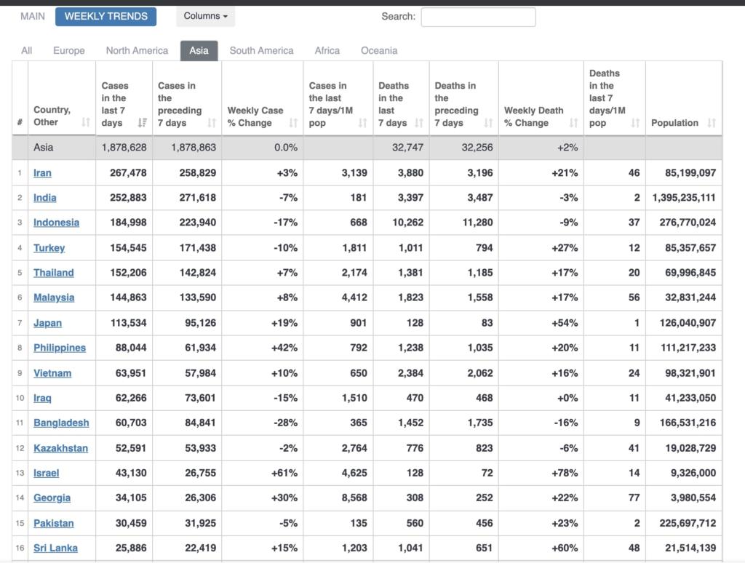Open the Iran country link

click(42, 173)
